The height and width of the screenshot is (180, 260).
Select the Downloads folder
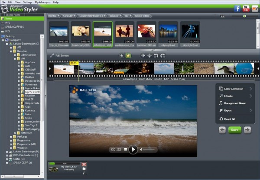pos(31,84)
